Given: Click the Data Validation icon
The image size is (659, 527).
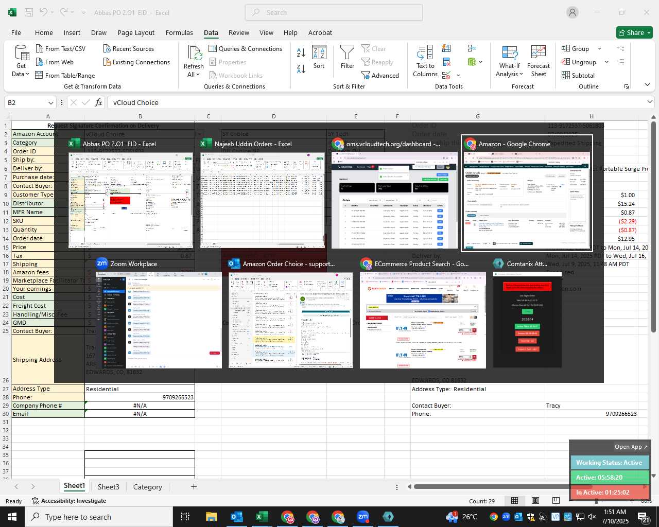Looking at the screenshot, I should click(446, 75).
